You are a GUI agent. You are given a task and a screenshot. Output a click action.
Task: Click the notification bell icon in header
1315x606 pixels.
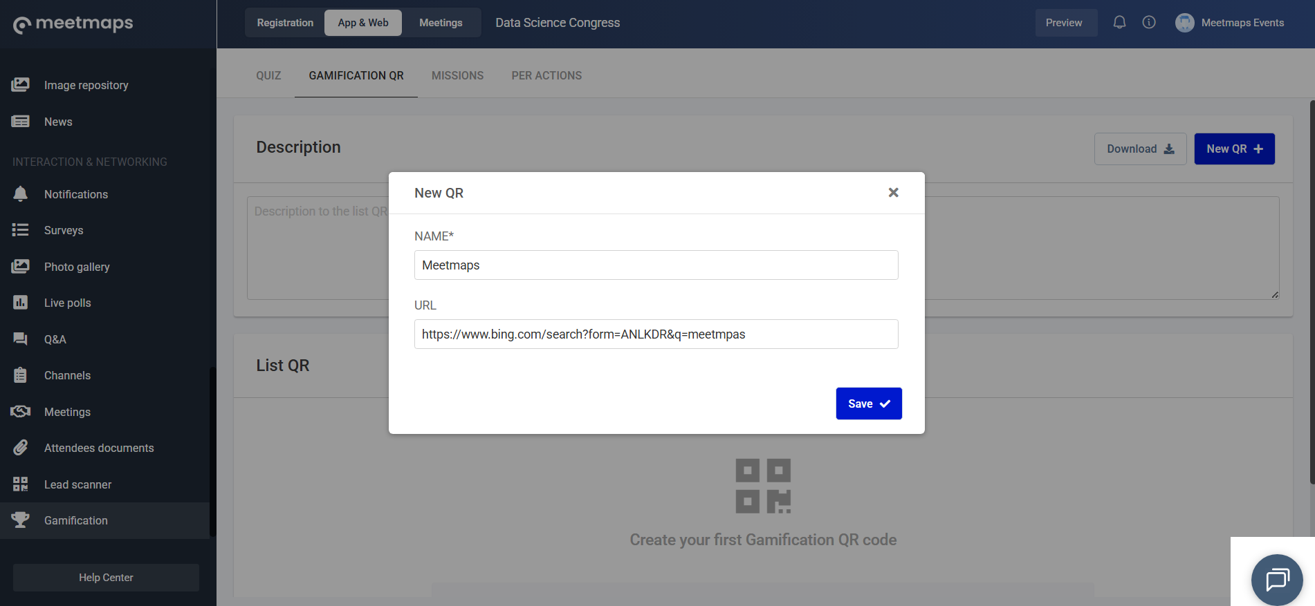(x=1119, y=23)
